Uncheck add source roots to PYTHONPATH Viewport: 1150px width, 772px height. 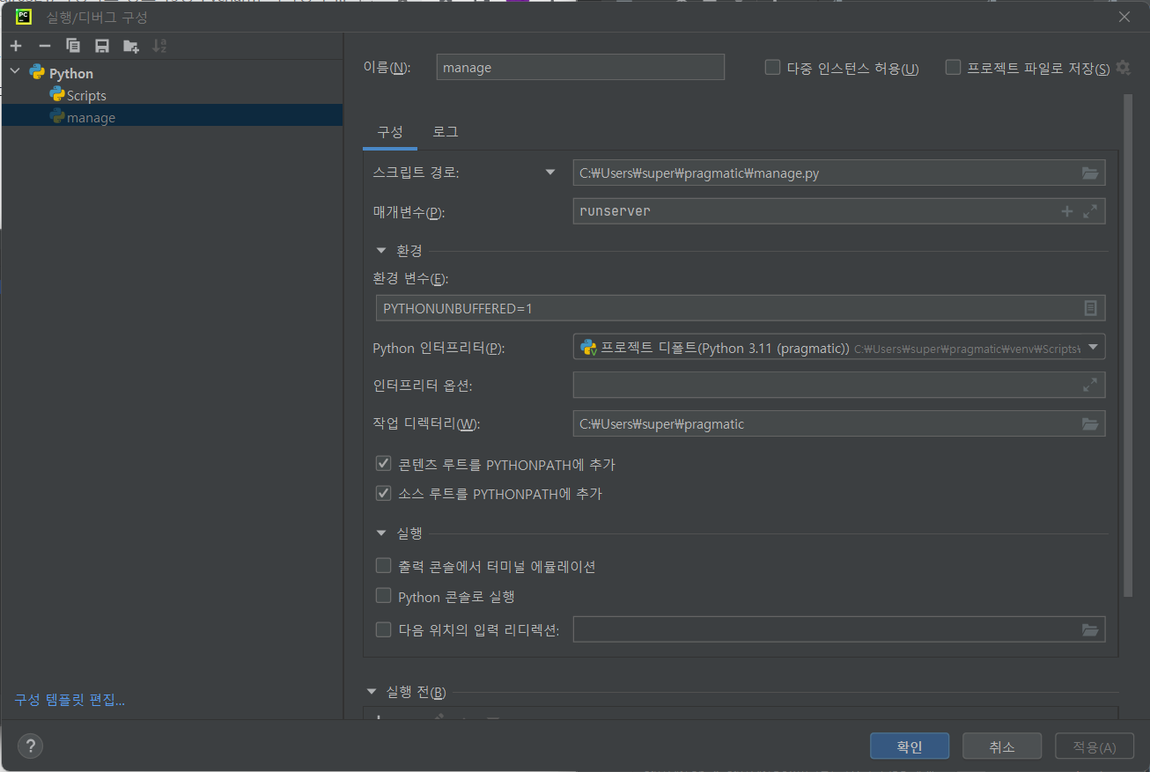(x=383, y=493)
